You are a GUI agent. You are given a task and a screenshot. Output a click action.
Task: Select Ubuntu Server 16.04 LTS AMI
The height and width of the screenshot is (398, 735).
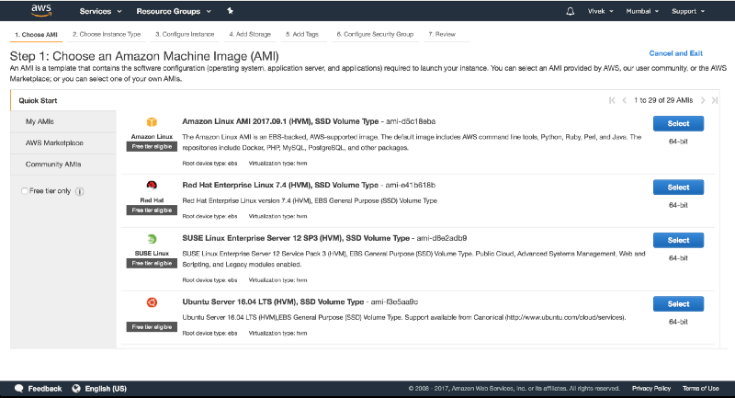coord(678,303)
